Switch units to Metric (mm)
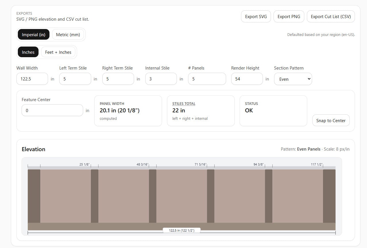The width and height of the screenshot is (367, 248). coord(68,34)
